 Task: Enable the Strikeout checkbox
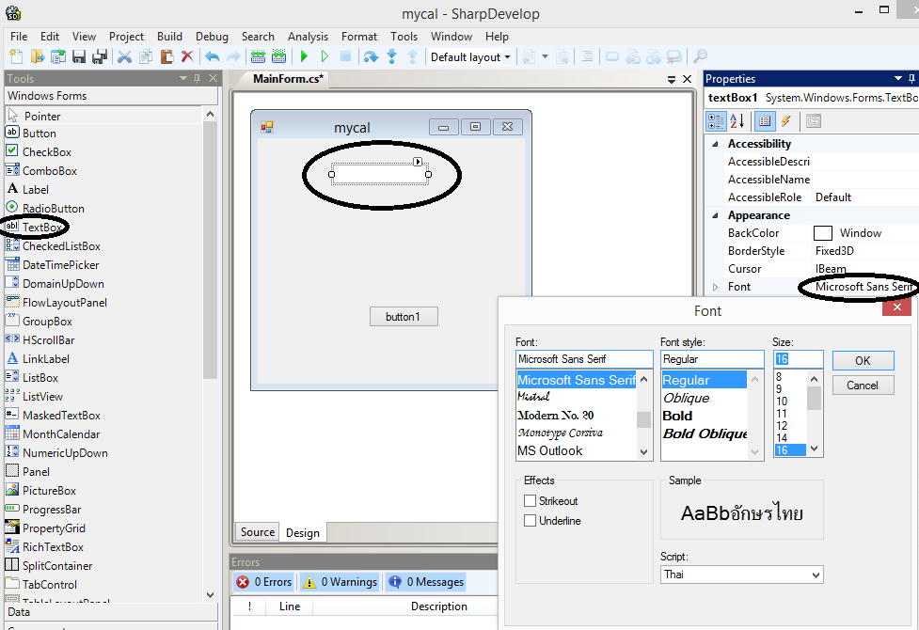tap(531, 501)
